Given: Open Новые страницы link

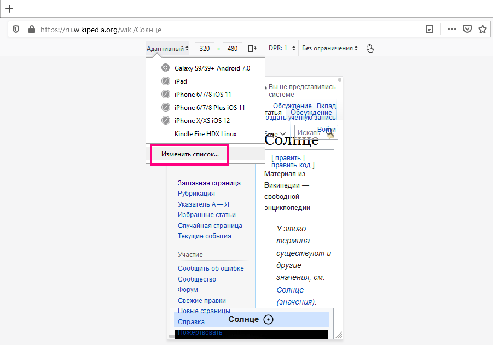Looking at the screenshot, I should click(x=204, y=311).
